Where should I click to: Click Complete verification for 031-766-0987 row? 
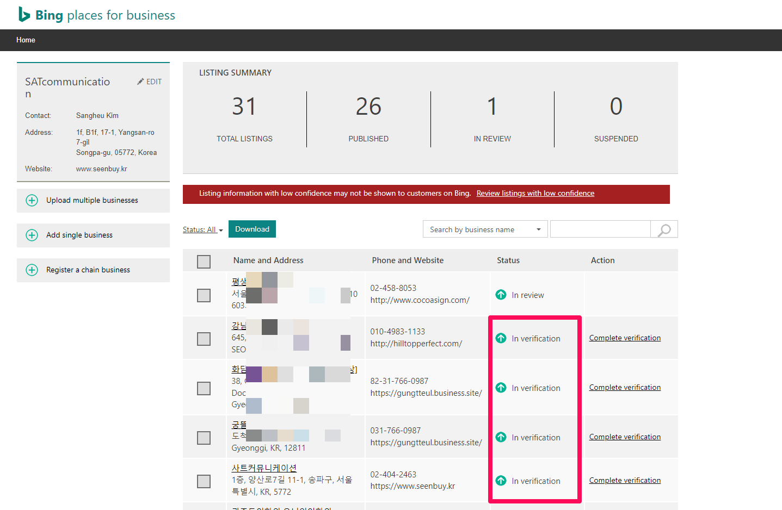click(625, 437)
